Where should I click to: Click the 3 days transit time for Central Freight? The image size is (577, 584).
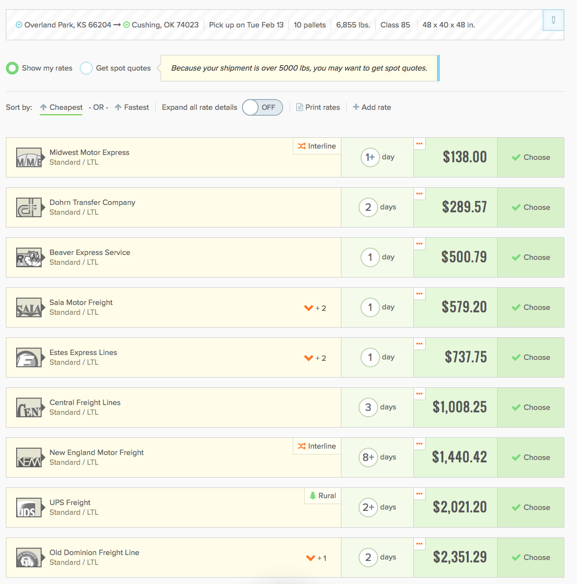377,407
